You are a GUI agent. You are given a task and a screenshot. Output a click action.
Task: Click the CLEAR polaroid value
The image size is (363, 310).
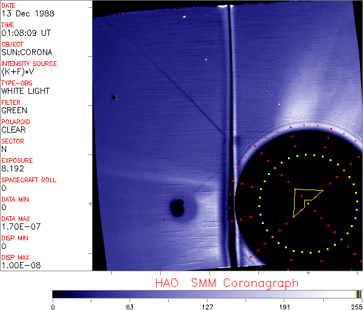click(13, 130)
